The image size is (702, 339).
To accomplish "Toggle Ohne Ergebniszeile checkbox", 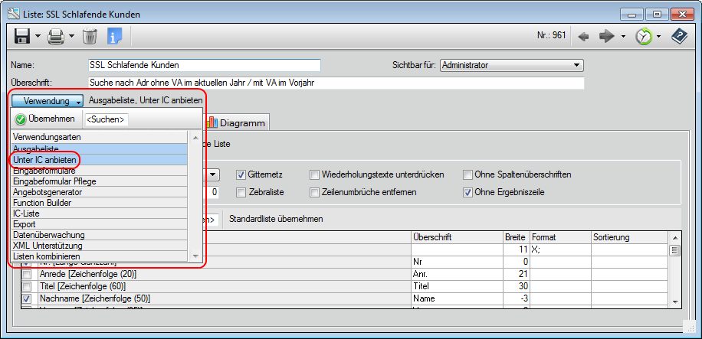I will tap(467, 193).
